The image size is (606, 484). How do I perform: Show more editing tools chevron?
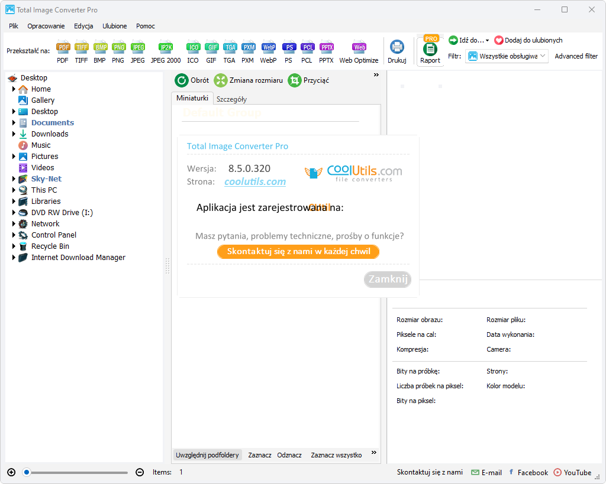coord(376,75)
